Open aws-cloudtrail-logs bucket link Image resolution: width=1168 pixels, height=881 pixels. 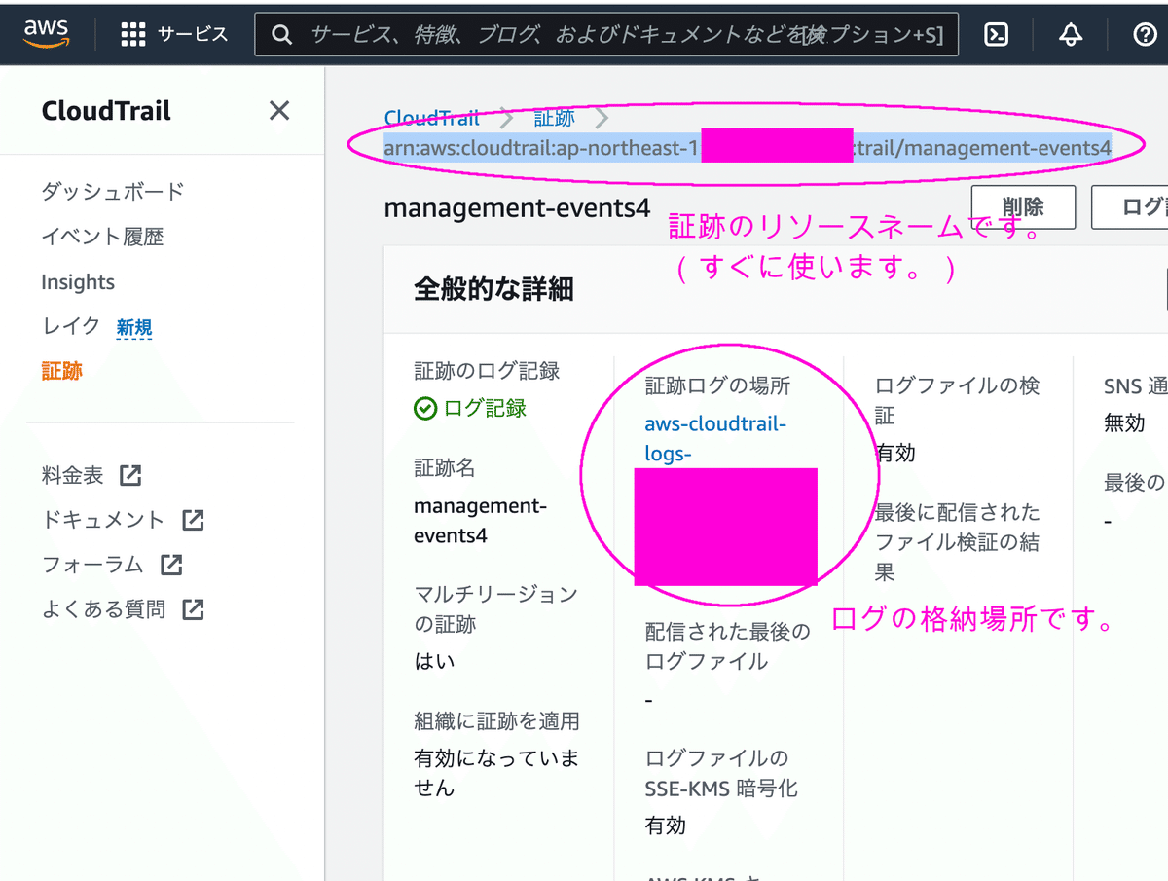coord(715,438)
